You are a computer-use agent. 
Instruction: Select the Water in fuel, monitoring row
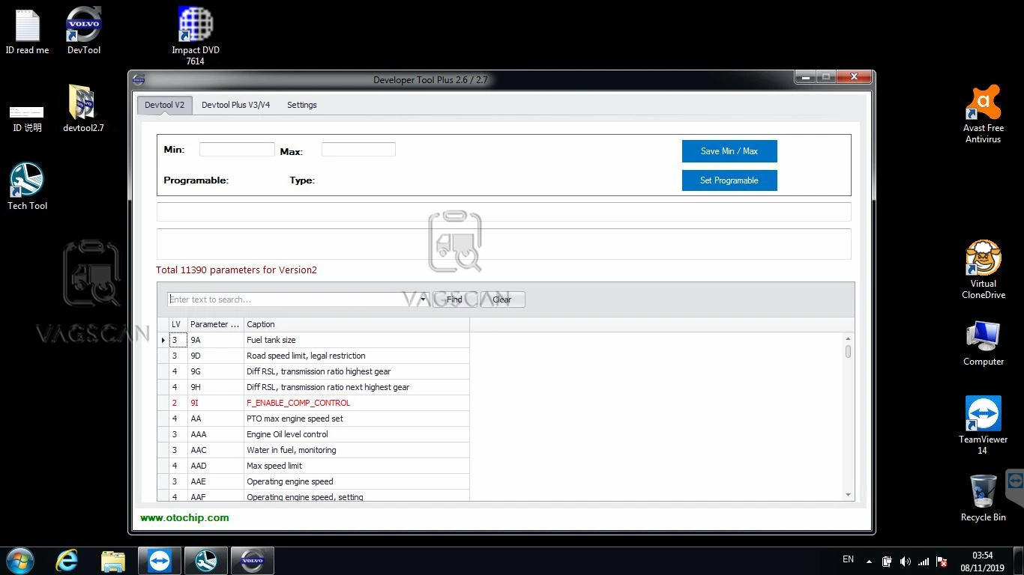[313, 450]
